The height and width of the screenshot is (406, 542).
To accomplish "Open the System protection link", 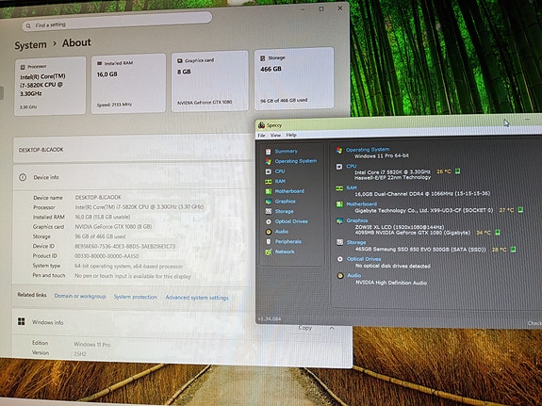I will (x=136, y=297).
